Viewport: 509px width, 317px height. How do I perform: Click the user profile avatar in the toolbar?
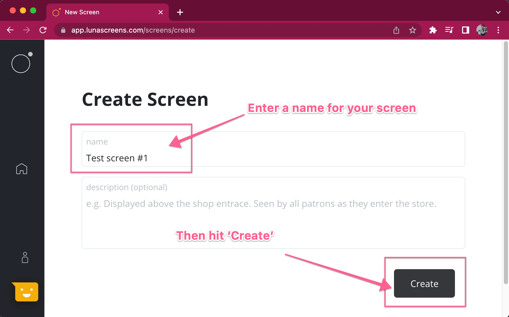pyautogui.click(x=482, y=30)
